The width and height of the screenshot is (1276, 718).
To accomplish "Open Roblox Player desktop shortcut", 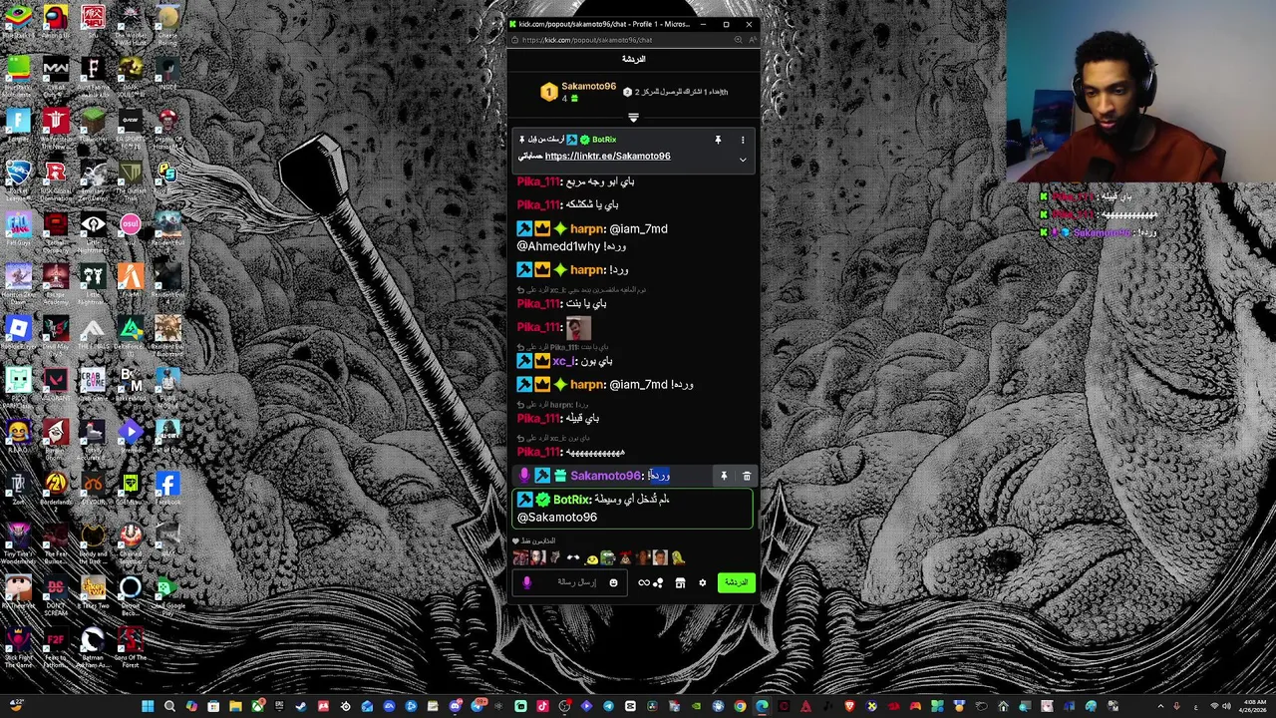I will tap(18, 333).
